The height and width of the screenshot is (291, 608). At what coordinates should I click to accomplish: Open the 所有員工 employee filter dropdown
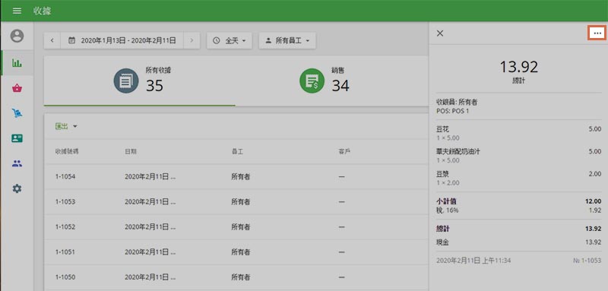[x=287, y=40]
